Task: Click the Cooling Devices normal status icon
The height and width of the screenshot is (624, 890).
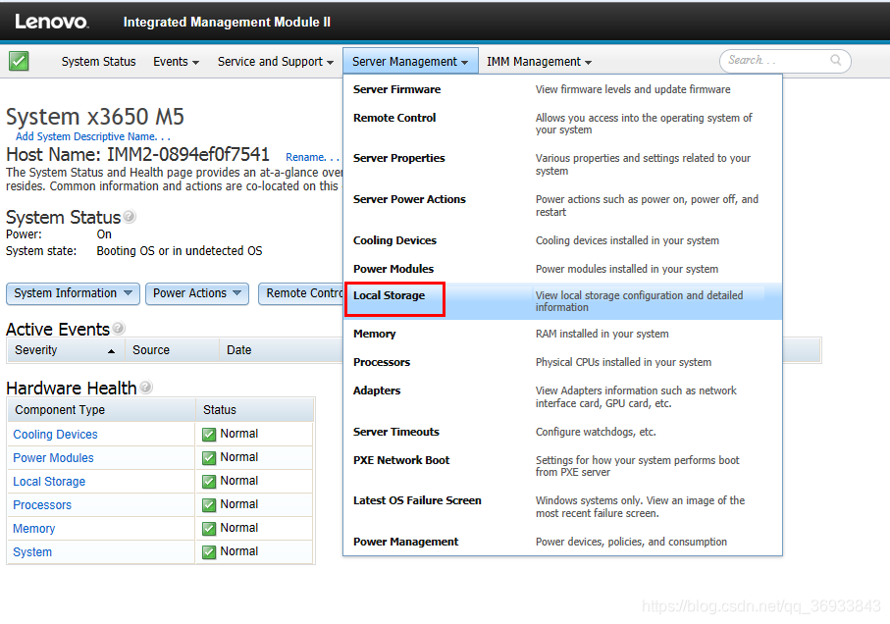Action: point(209,435)
